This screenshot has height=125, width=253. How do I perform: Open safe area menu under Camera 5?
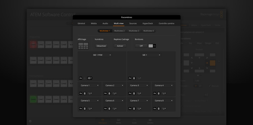90,109
